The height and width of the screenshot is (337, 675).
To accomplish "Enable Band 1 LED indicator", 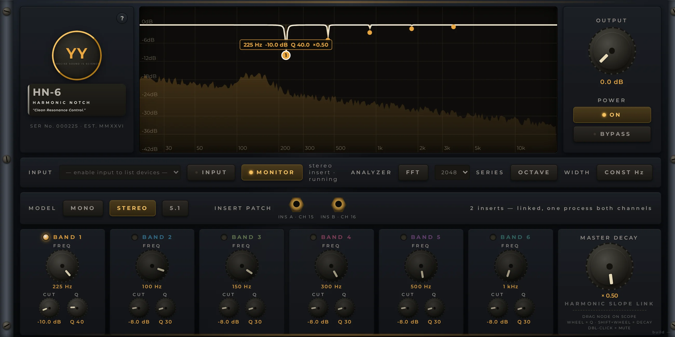I will pyautogui.click(x=46, y=237).
